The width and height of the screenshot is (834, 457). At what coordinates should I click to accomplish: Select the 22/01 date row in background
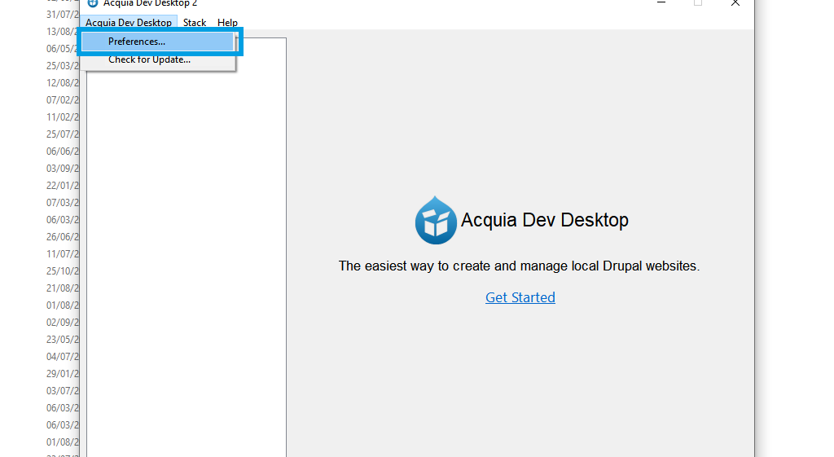[62, 186]
